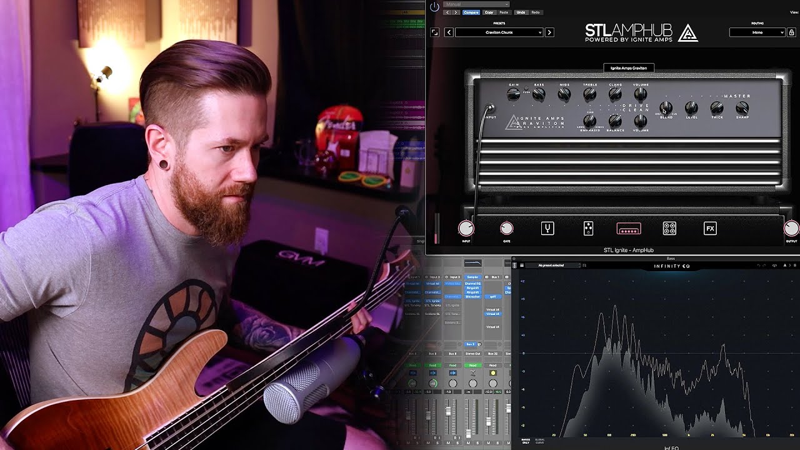Click the yellow icon on Bus 32 strip
The height and width of the screenshot is (450, 800).
pos(492,373)
